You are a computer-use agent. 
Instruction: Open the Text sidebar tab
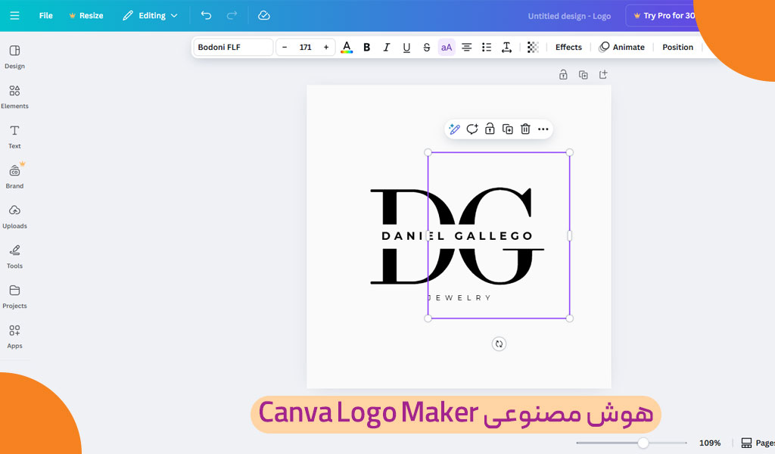click(x=14, y=137)
